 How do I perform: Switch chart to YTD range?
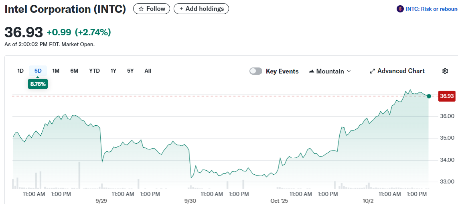94,71
